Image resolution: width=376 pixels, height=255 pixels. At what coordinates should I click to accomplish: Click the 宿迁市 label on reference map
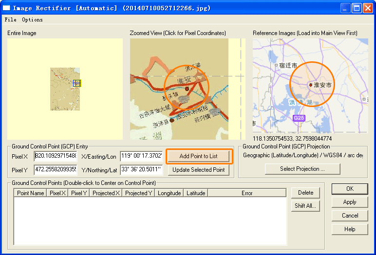click(x=288, y=65)
